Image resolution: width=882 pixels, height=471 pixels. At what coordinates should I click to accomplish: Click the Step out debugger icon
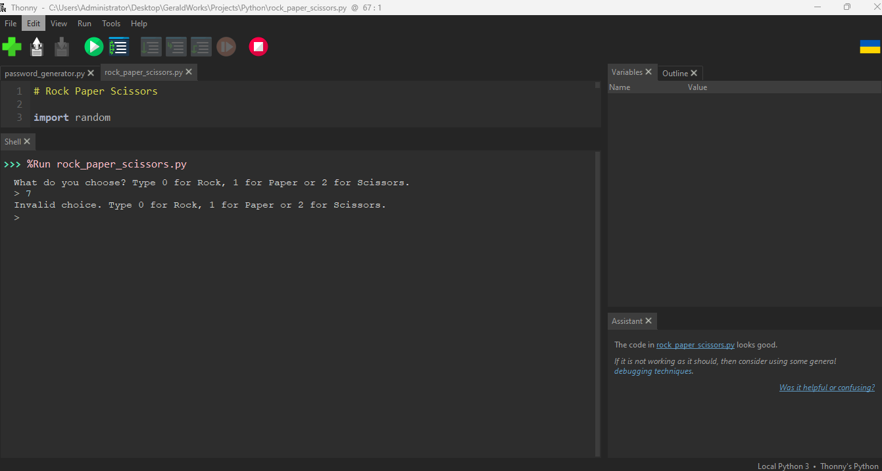(201, 47)
